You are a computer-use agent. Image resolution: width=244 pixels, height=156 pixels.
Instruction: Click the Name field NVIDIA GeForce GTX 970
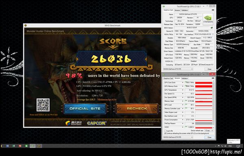188,15
